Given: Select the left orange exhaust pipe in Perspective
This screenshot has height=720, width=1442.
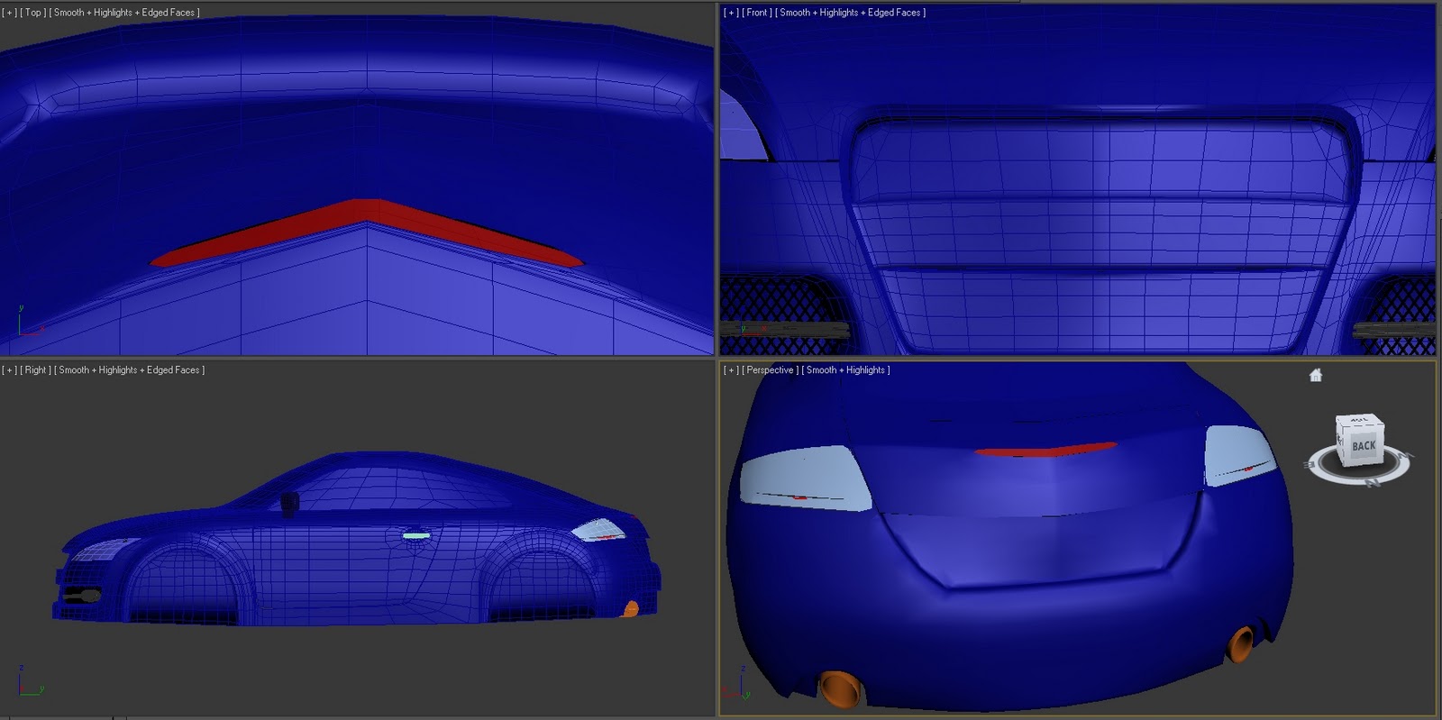Looking at the screenshot, I should [x=841, y=689].
